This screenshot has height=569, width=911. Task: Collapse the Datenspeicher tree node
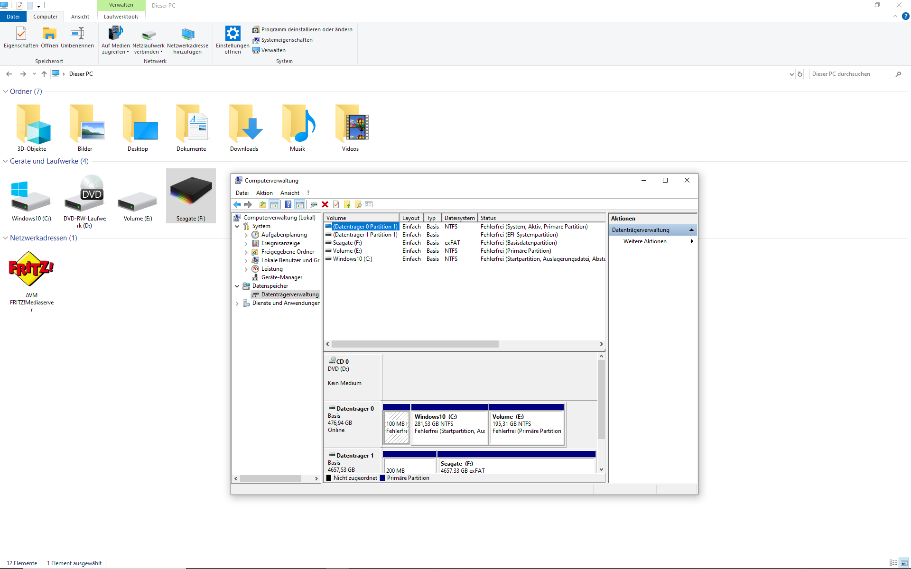tap(237, 286)
